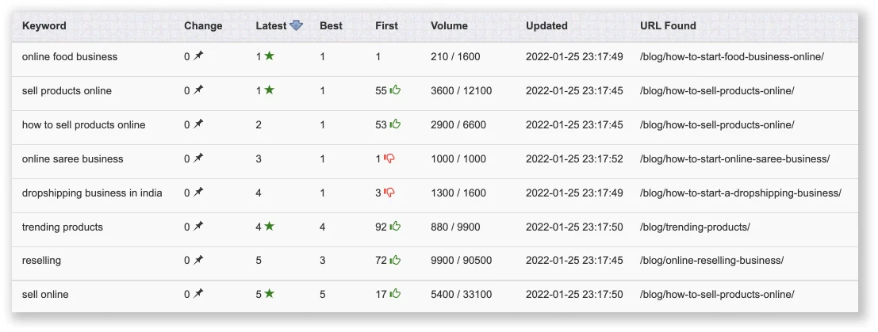Click the red thumbs-down for dropshipping business in india
This screenshot has height=332, width=878.
pos(389,193)
